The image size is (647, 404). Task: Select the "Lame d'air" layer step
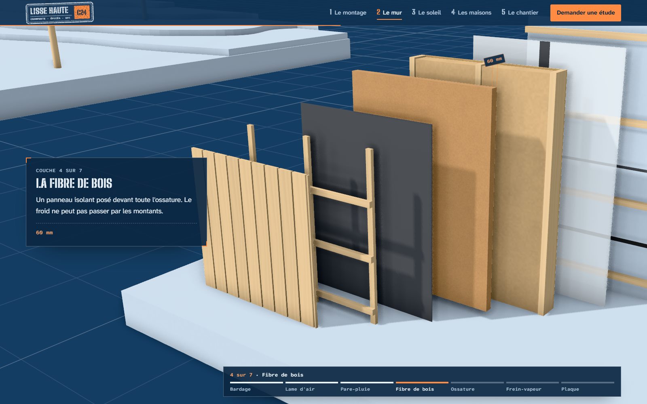tap(311, 387)
